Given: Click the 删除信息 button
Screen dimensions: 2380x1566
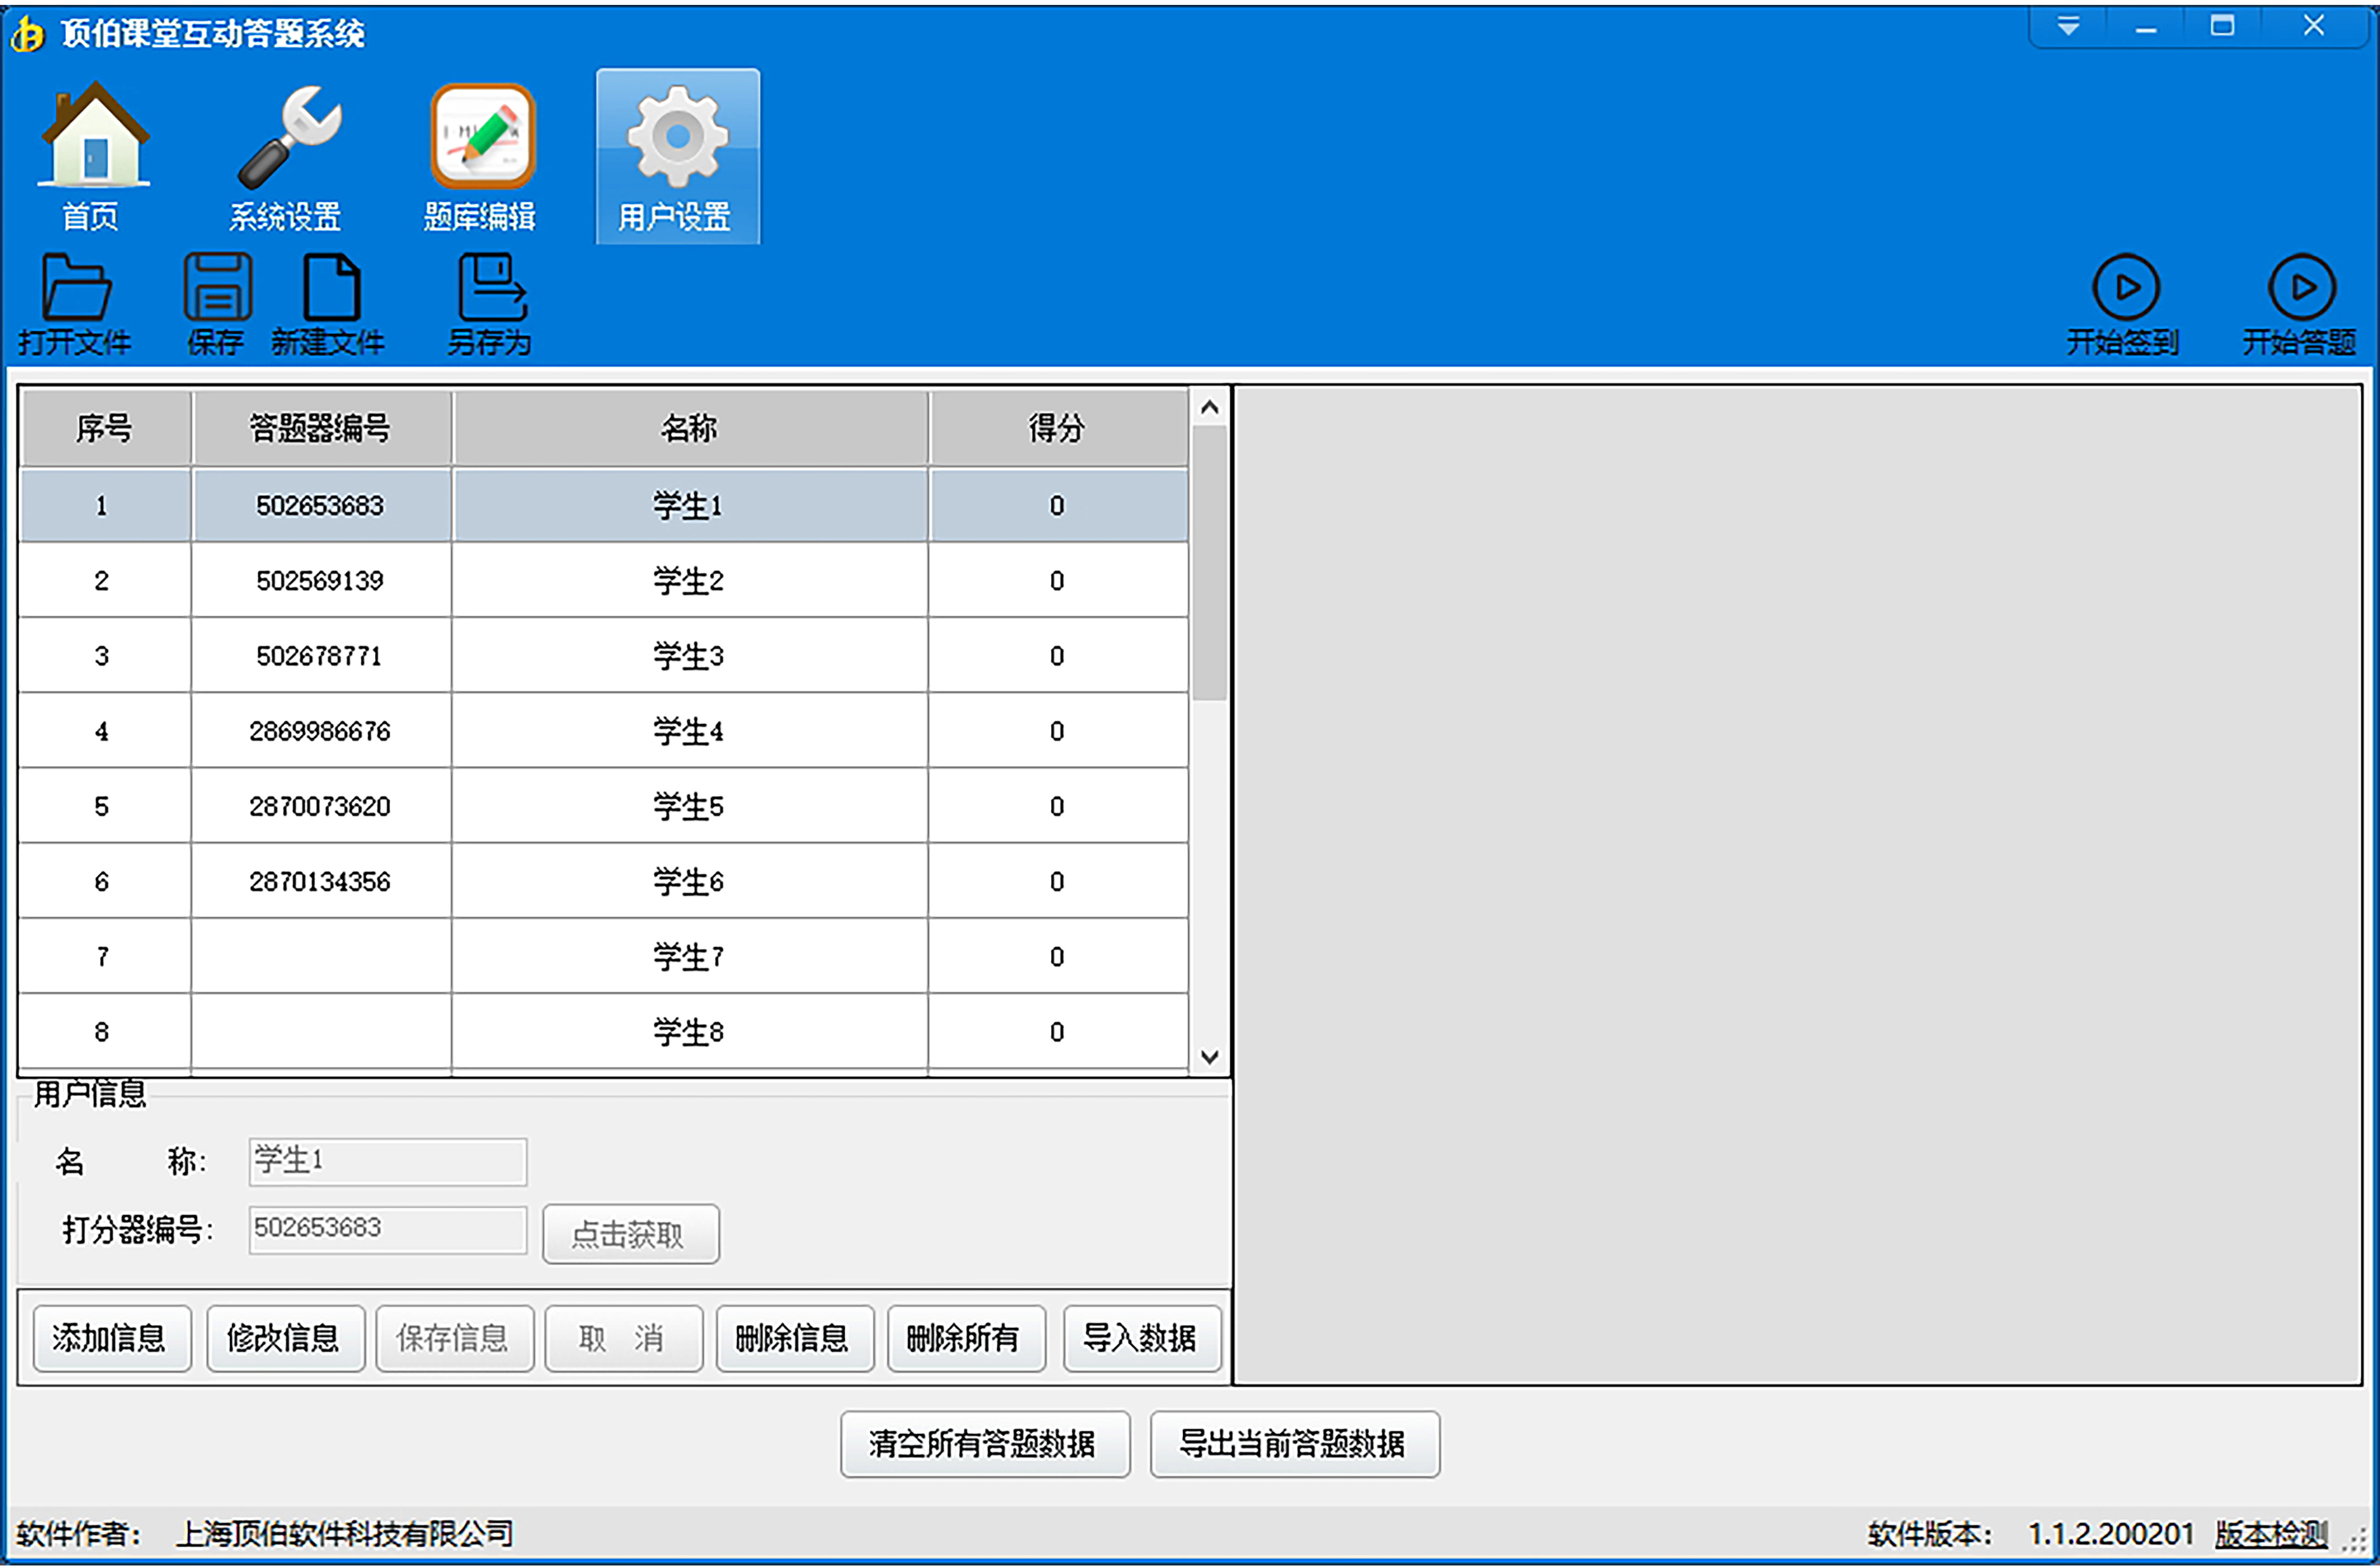Looking at the screenshot, I should click(x=794, y=1338).
